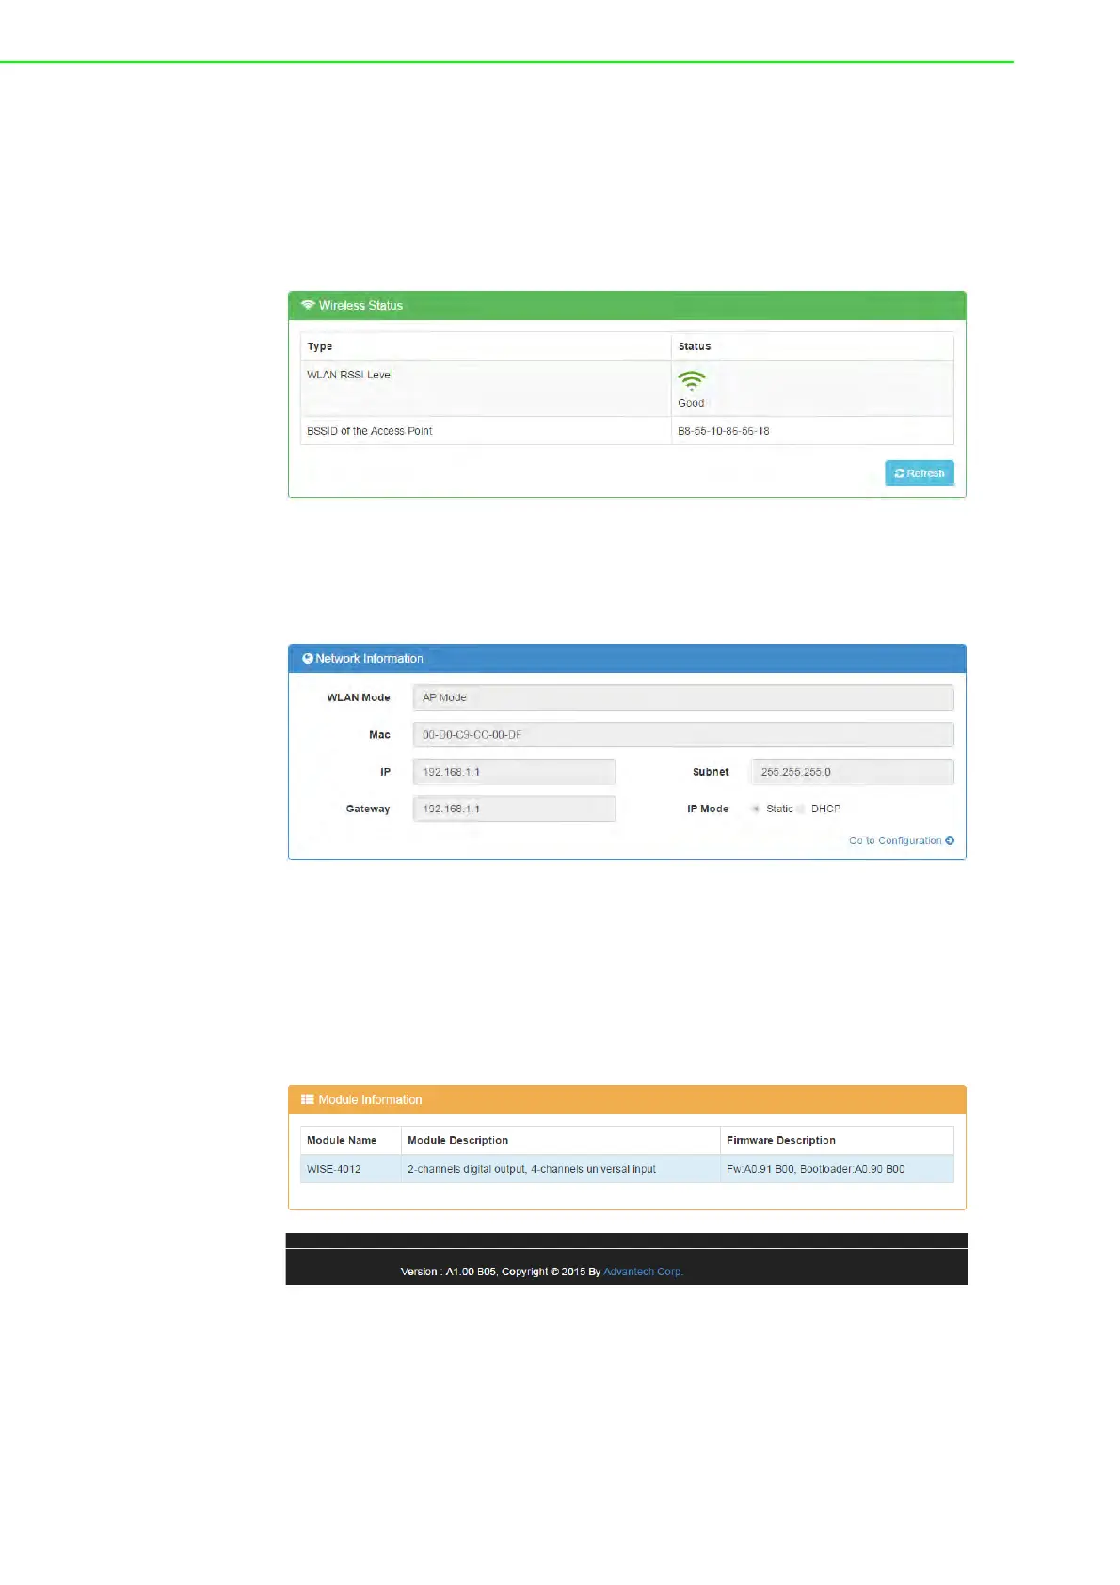The height and width of the screenshot is (1585, 1120).
Task: Click the Module Information panel title
Action: click(370, 1099)
